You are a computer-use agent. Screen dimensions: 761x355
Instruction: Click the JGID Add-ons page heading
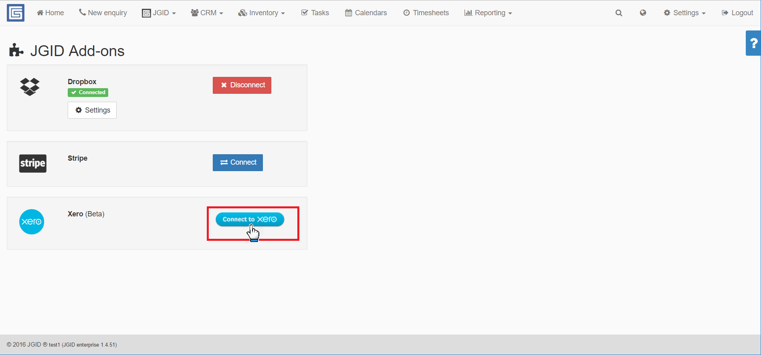(77, 51)
